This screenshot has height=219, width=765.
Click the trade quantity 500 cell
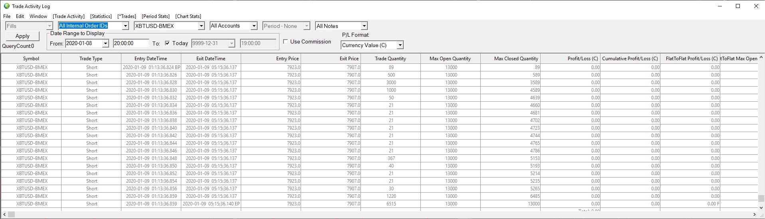pos(391,75)
